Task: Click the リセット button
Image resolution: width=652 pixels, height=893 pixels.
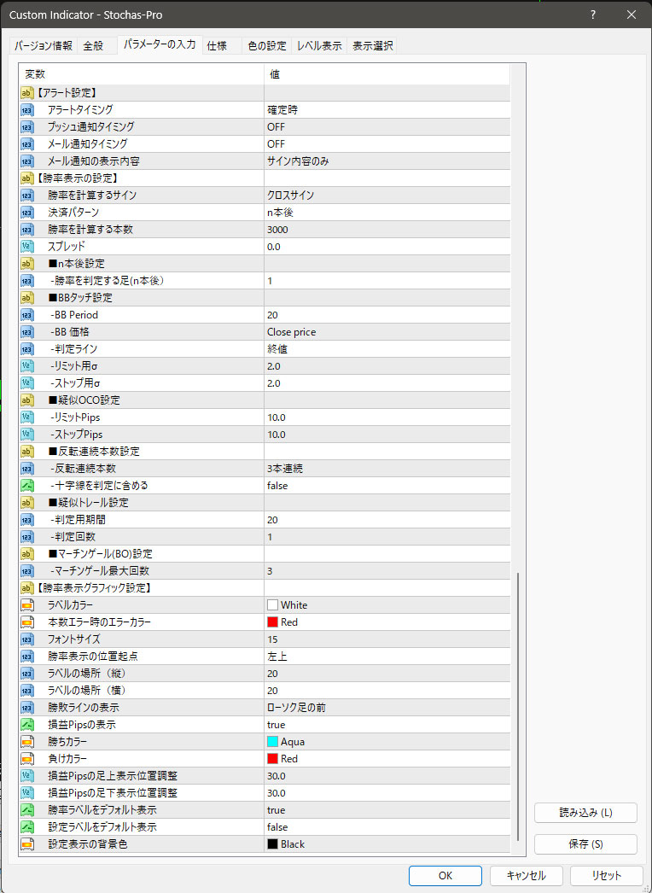Action: (603, 875)
